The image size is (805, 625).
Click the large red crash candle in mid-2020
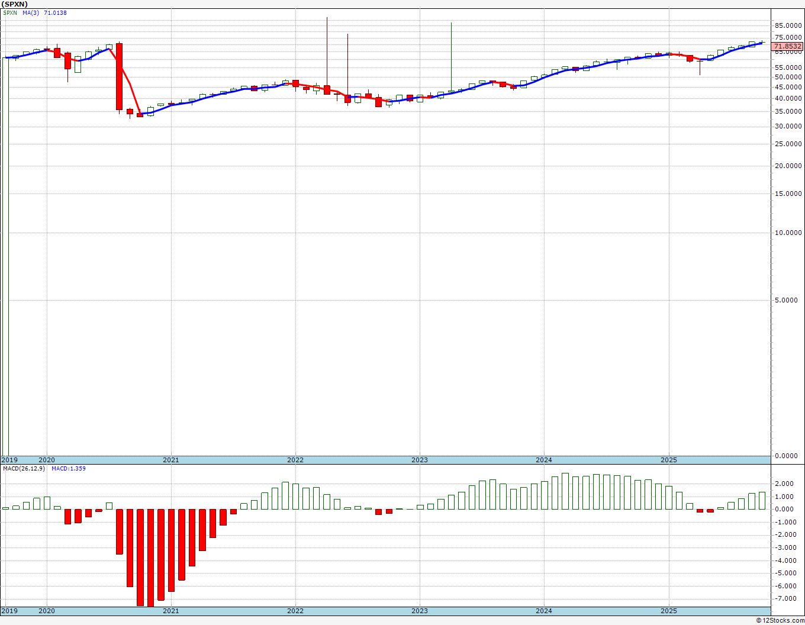pyautogui.click(x=119, y=76)
